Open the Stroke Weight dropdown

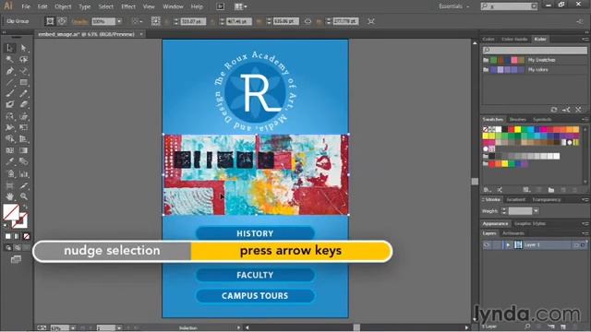pyautogui.click(x=536, y=211)
